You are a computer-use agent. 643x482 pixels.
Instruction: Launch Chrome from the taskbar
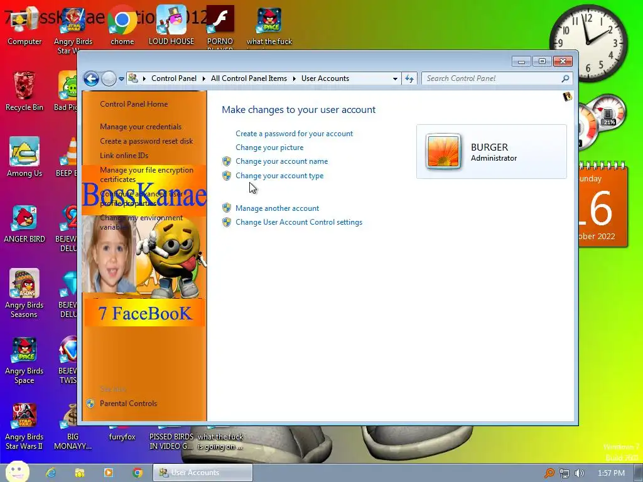point(138,473)
